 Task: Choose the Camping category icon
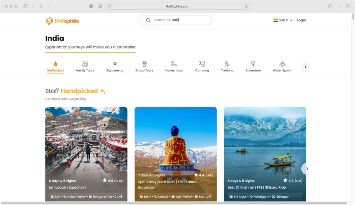point(202,64)
